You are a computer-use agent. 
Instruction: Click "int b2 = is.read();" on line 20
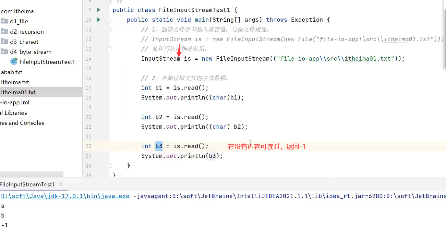(x=175, y=117)
